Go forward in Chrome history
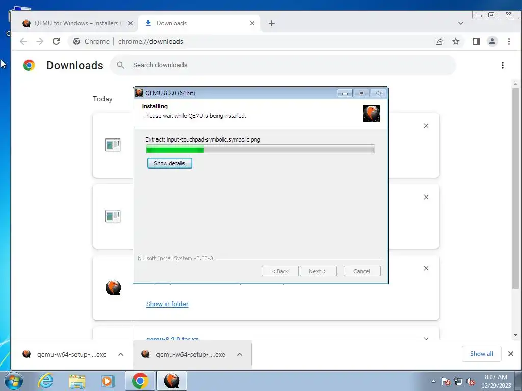This screenshot has width=522, height=391. (40, 41)
